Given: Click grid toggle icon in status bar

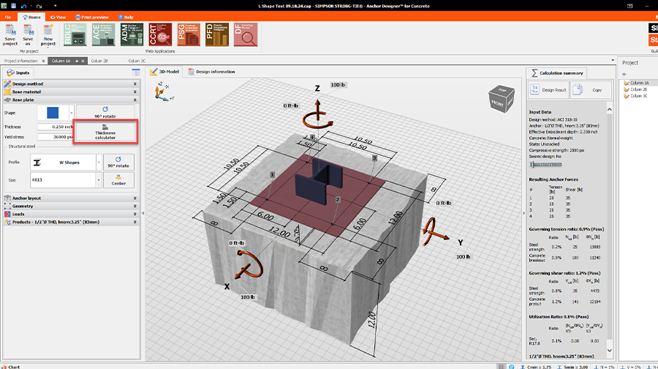Looking at the screenshot, I should pyautogui.click(x=501, y=367).
